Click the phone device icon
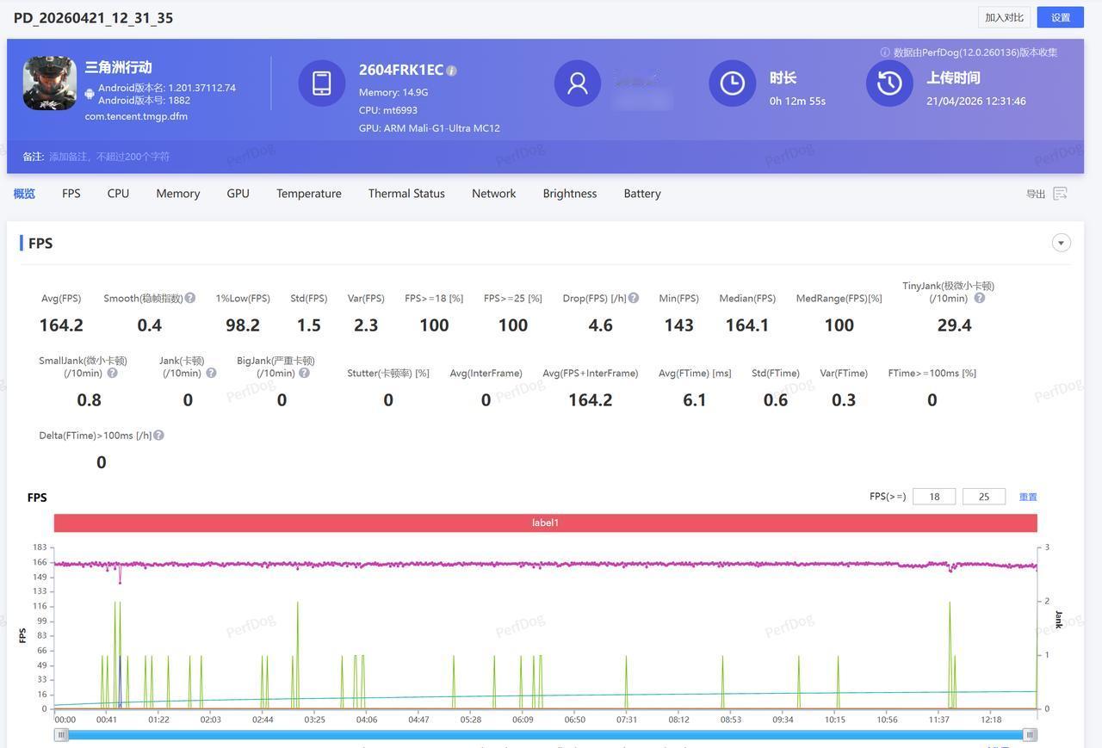This screenshot has height=748, width=1102. [x=321, y=83]
